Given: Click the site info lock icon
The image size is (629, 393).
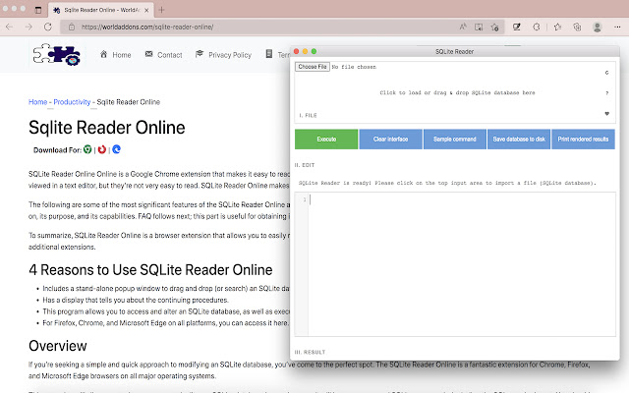Looking at the screenshot, I should pyautogui.click(x=72, y=27).
